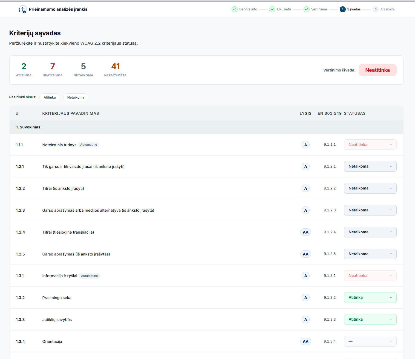This screenshot has height=359, width=415.
Task: Select all as Netaikoma button
Action: 76,97
